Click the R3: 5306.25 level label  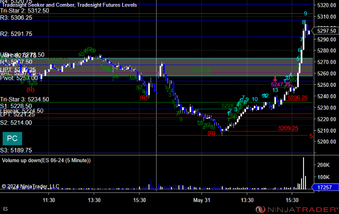pos(16,18)
